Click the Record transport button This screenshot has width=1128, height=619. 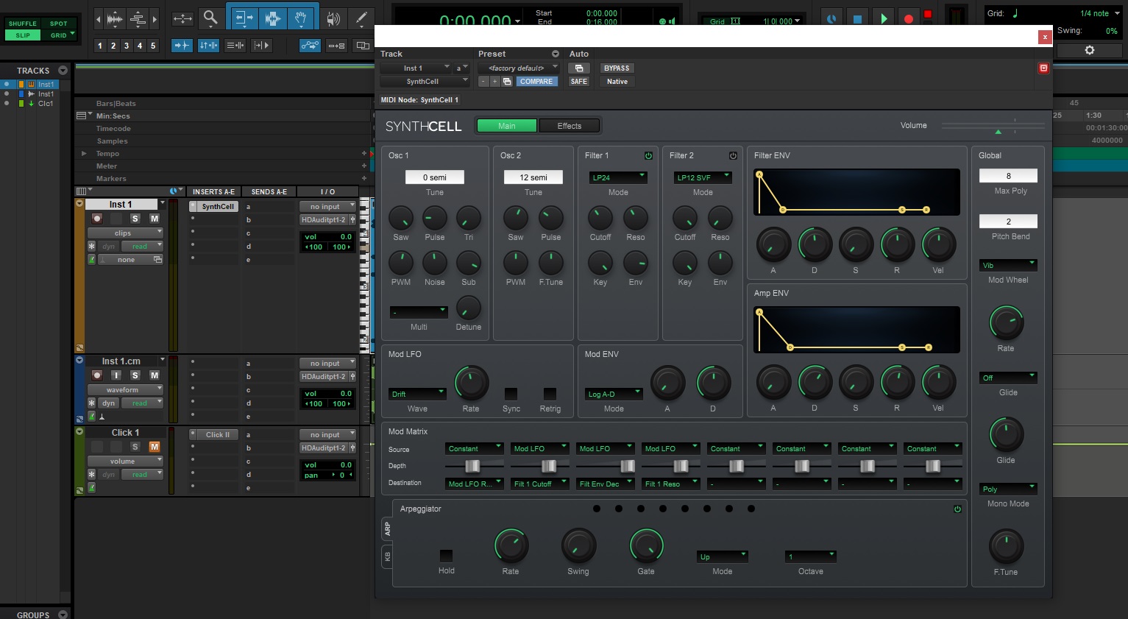point(909,18)
